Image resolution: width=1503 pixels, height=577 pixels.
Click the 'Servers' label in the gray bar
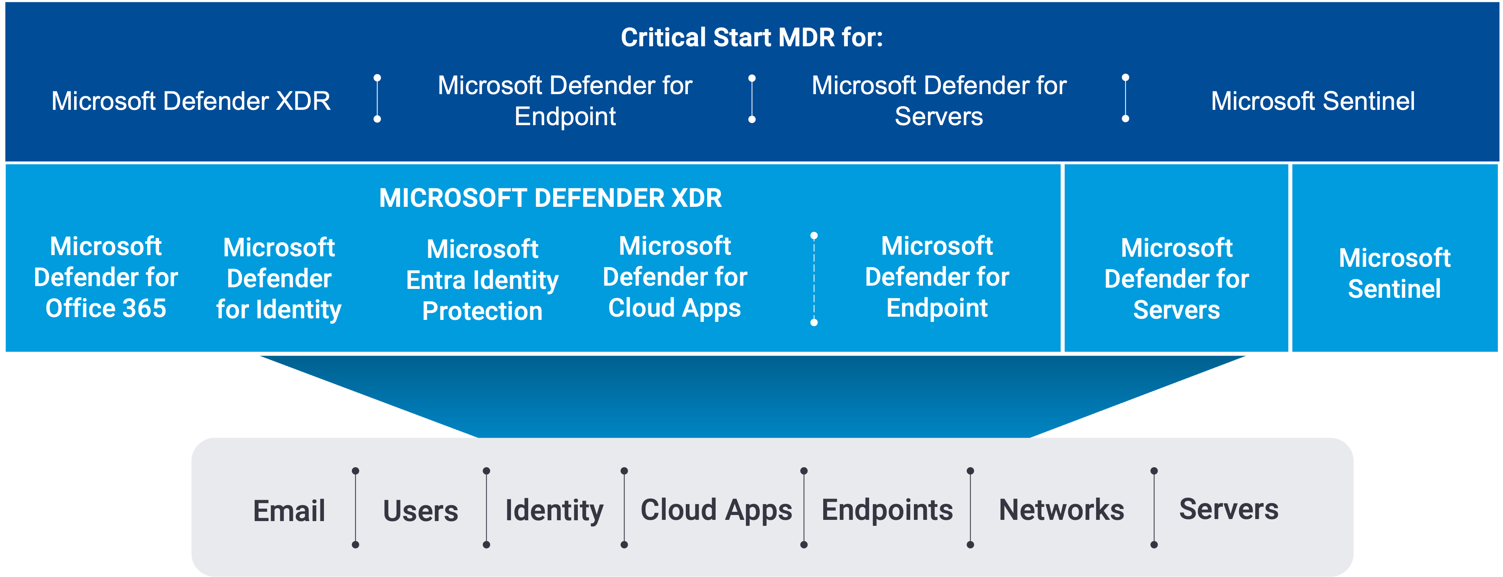pyautogui.click(x=1229, y=509)
